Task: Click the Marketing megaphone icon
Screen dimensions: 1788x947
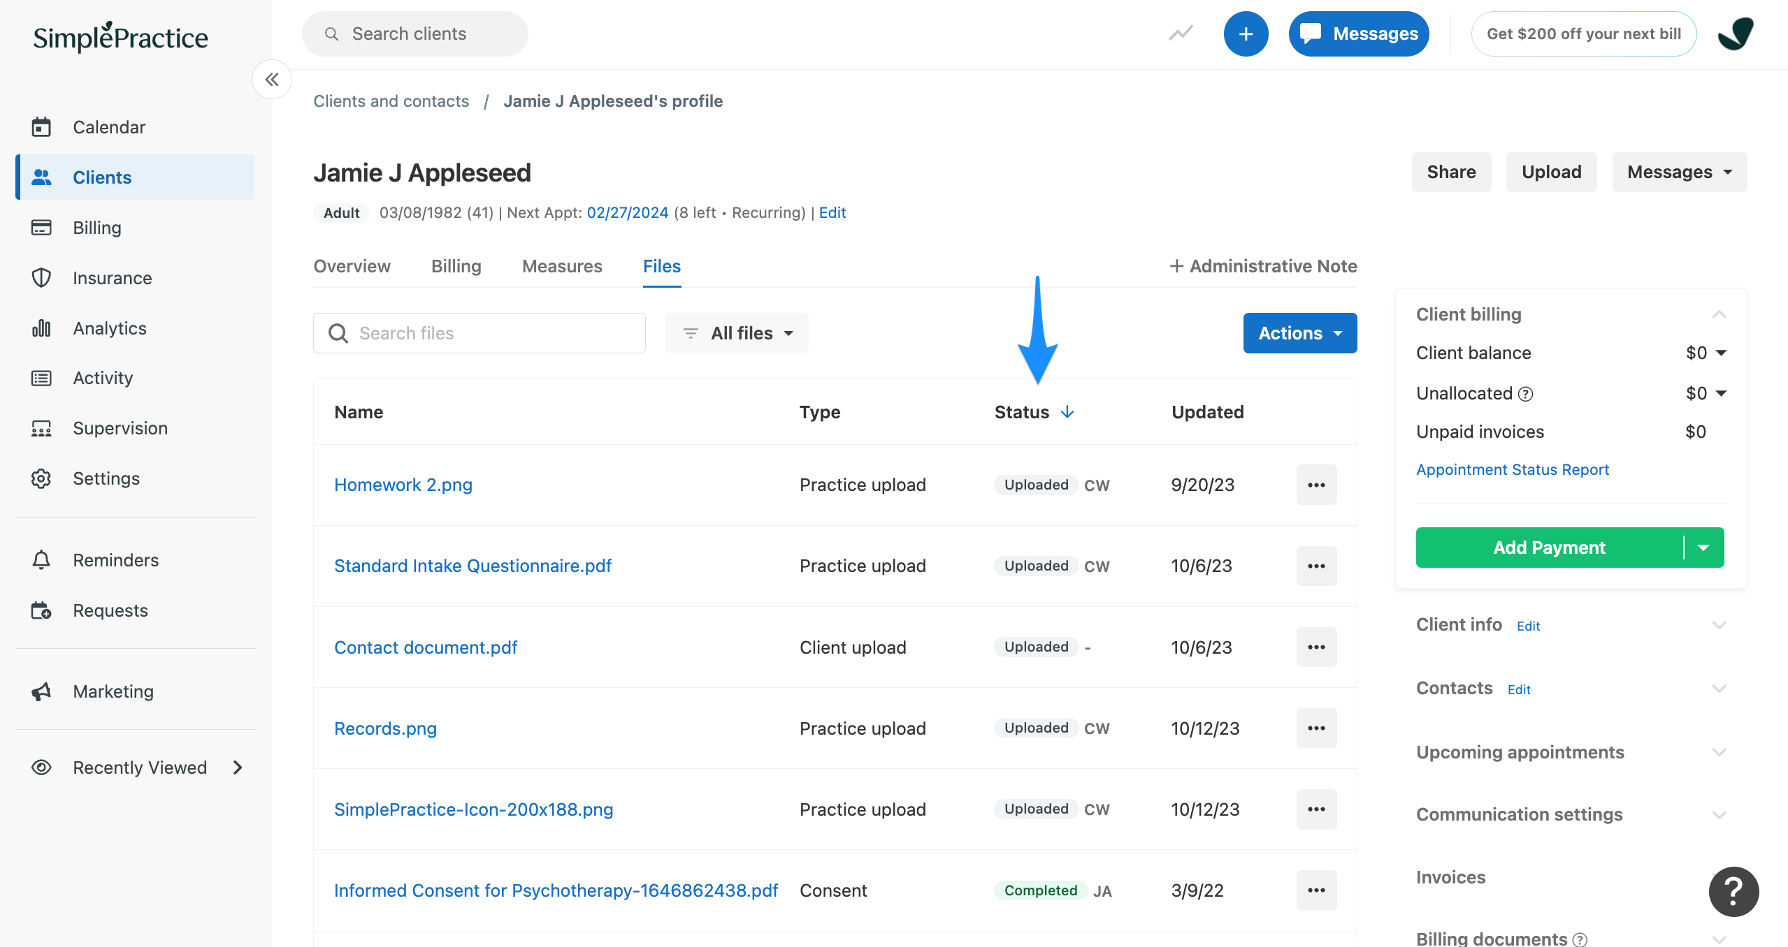Action: point(41,691)
